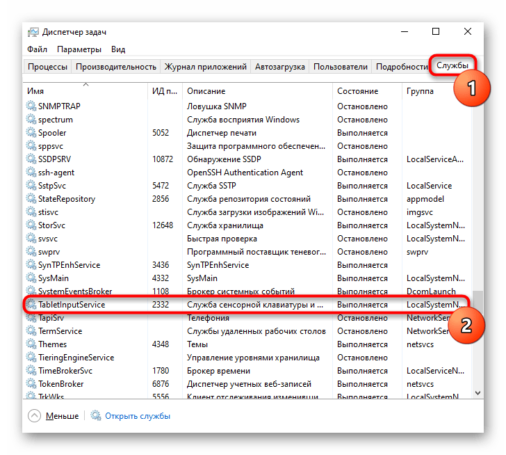Image resolution: width=506 pixels, height=455 pixels.
Task: Collapse details with the Меньше arrow icon
Action: pyautogui.click(x=34, y=415)
